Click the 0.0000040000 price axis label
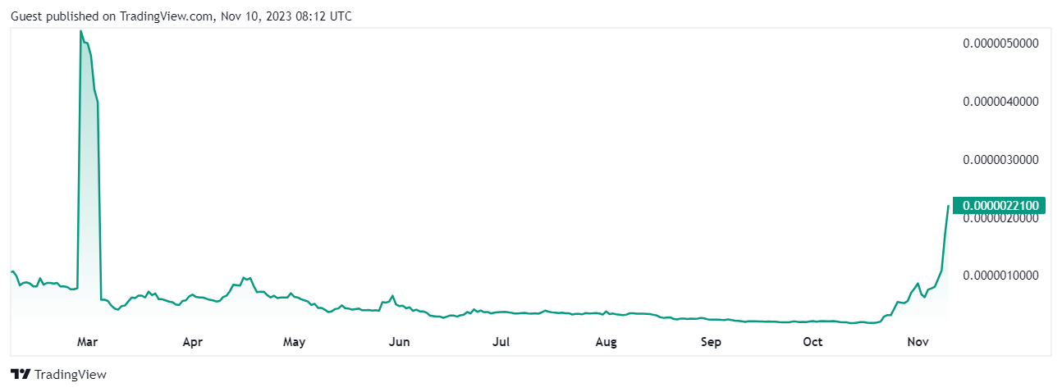Screen dimensions: 1062x392 [1001, 102]
